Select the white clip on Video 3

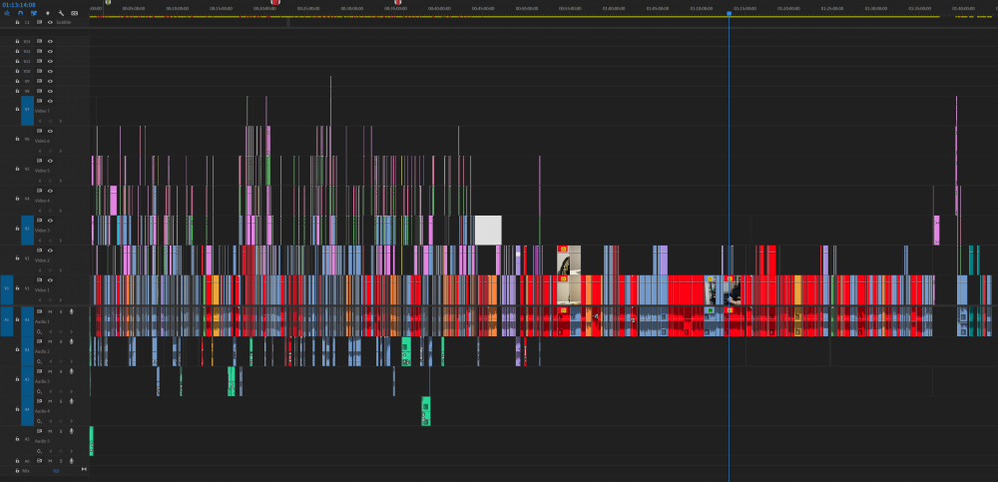[487, 230]
